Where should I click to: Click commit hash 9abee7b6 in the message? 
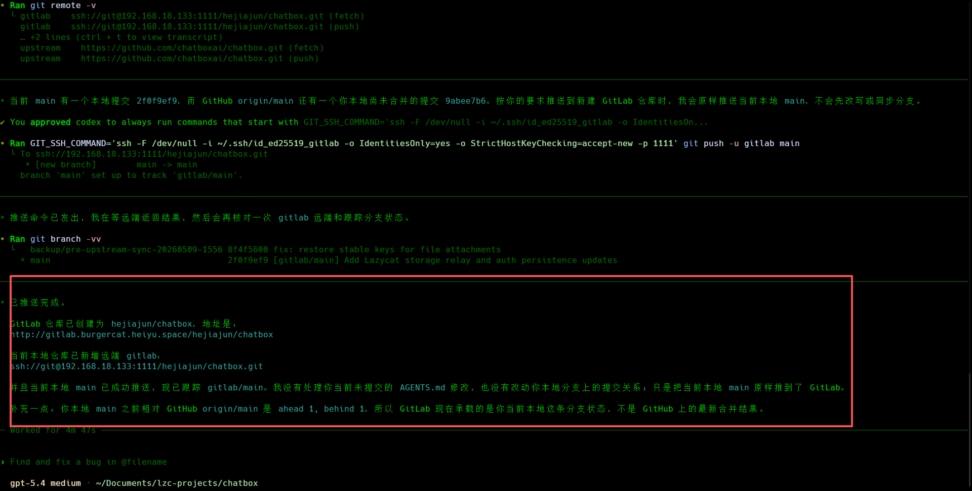point(466,101)
